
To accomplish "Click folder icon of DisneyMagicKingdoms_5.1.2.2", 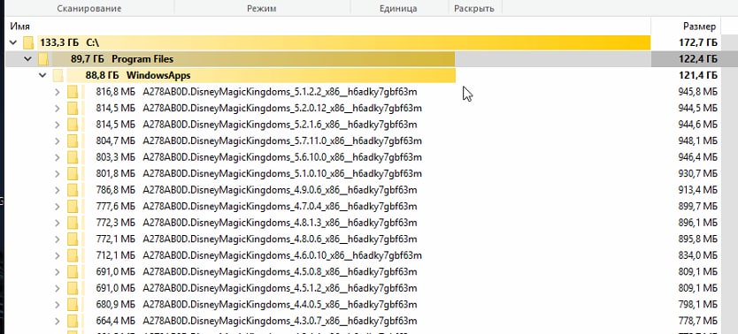I will click(x=73, y=92).
